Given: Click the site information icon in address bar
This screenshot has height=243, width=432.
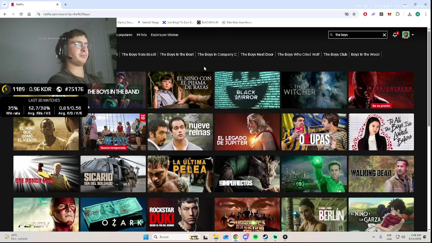Looking at the screenshot, I should [39, 14].
